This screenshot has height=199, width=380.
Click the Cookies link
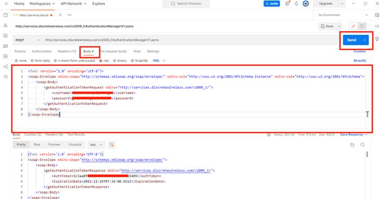(x=359, y=51)
